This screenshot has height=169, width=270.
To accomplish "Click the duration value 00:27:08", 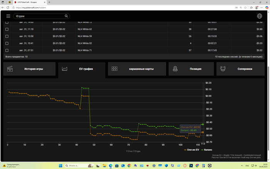I will coord(212,29).
